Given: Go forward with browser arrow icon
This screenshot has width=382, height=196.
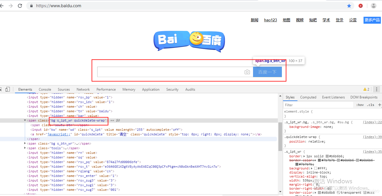Looking at the screenshot, I should coord(11,6).
